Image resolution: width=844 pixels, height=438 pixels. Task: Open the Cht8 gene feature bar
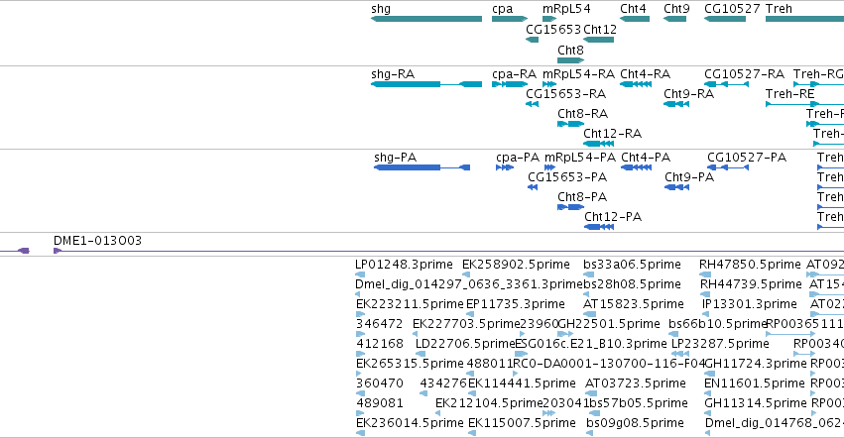pyautogui.click(x=570, y=59)
